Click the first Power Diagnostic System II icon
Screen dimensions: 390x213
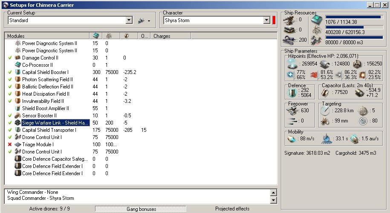point(17,43)
